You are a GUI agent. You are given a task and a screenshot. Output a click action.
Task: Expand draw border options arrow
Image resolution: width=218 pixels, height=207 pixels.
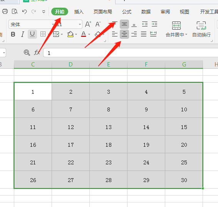(x=62, y=34)
